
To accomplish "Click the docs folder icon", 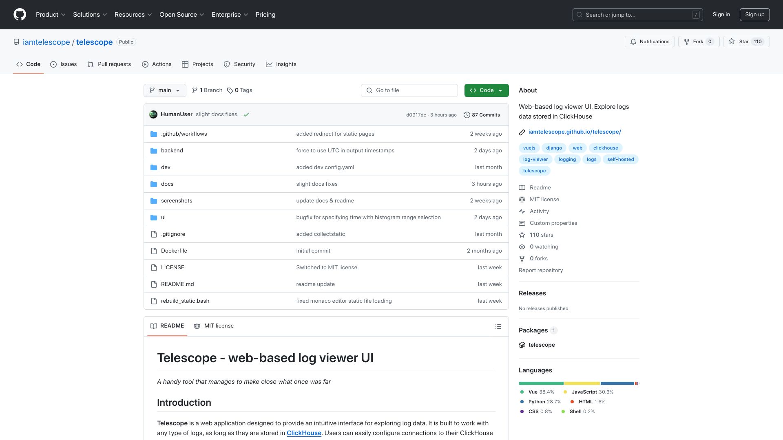I will coord(154,184).
